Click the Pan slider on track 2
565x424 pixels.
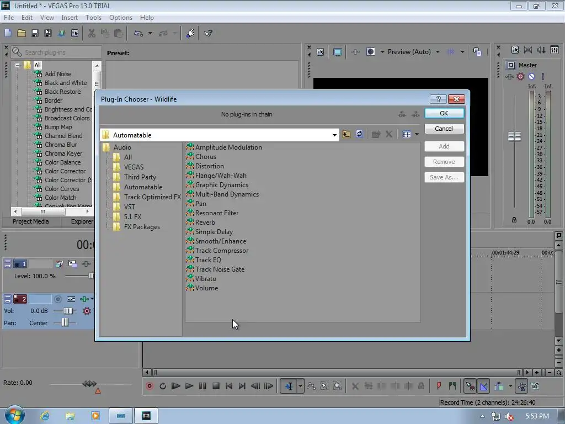coord(65,322)
